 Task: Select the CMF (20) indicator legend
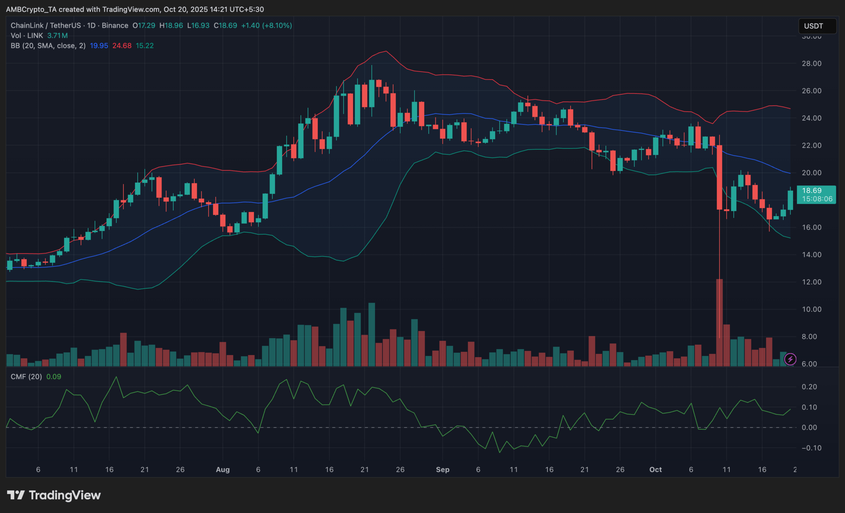pos(26,376)
